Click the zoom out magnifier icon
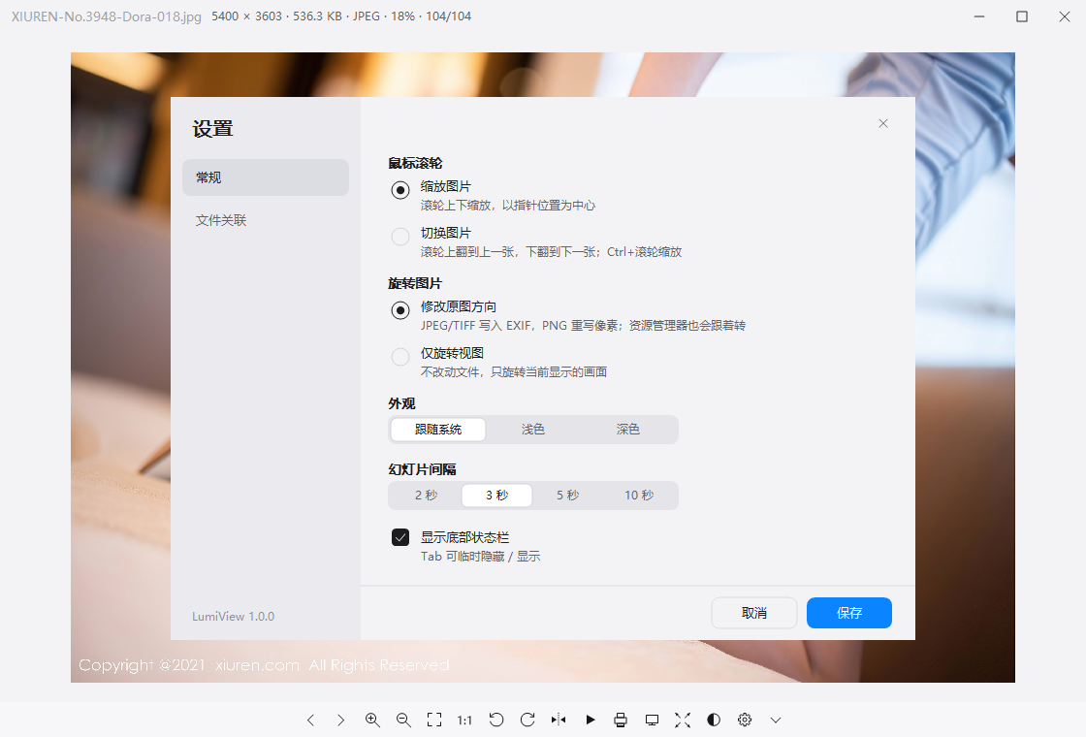This screenshot has width=1086, height=737. pyautogui.click(x=403, y=721)
